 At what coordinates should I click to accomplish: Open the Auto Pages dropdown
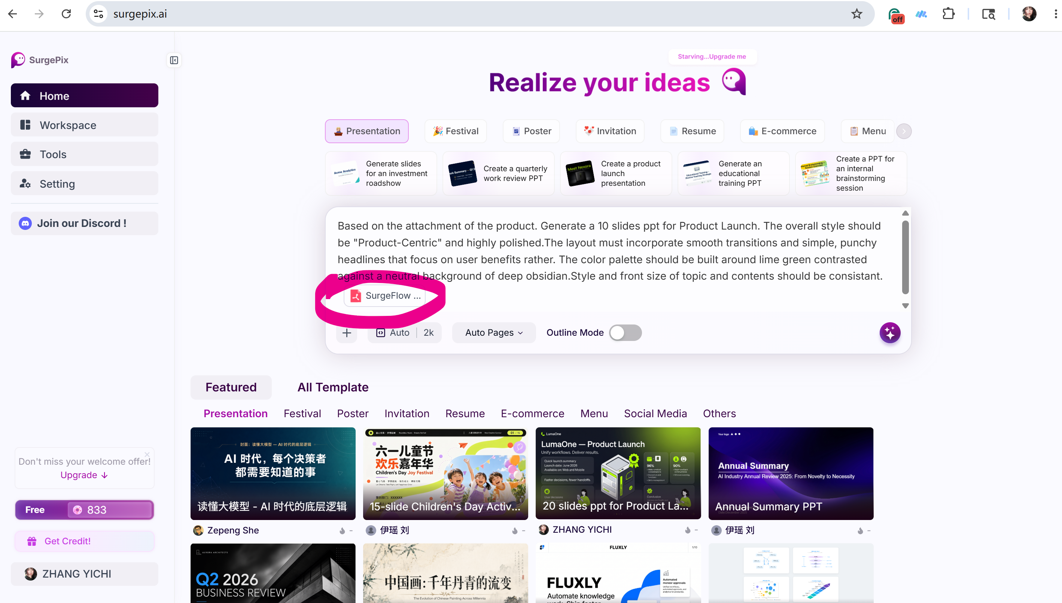[x=493, y=333]
